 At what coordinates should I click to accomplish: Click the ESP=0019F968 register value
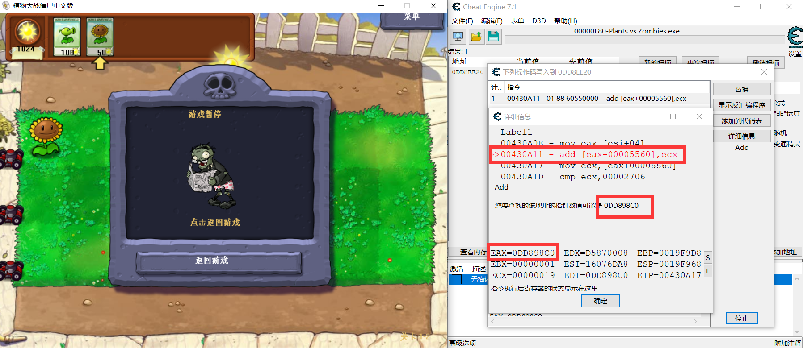click(x=669, y=264)
